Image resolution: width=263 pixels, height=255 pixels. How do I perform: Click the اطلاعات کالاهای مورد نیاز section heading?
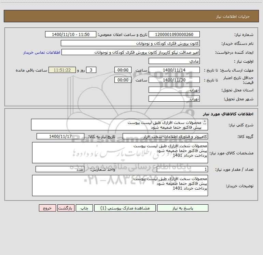click(x=228, y=114)
